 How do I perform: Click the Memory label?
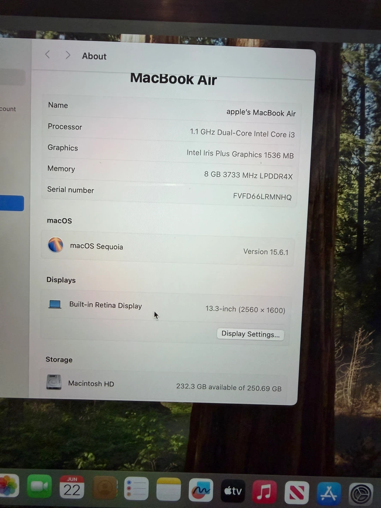(61, 169)
